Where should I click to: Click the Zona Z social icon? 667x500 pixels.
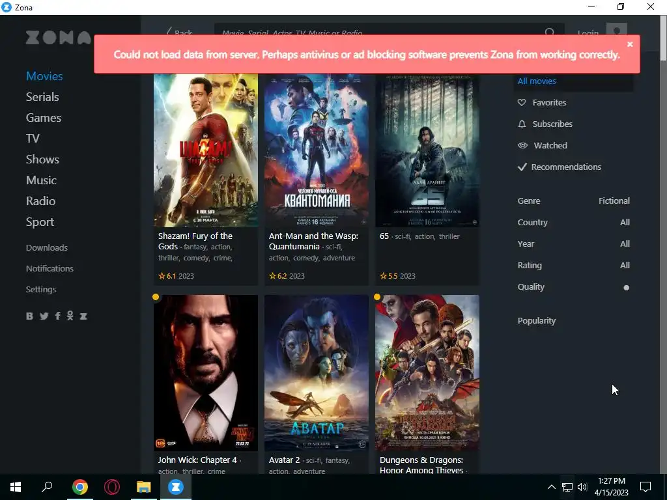(x=83, y=316)
